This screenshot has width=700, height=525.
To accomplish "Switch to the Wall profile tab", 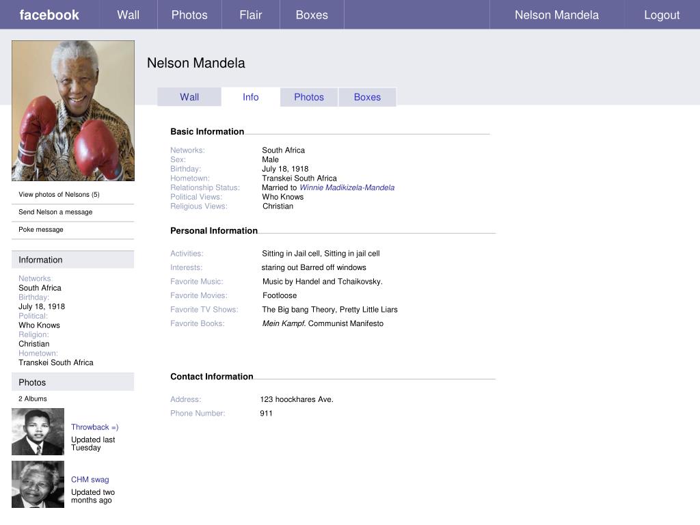I will point(189,97).
